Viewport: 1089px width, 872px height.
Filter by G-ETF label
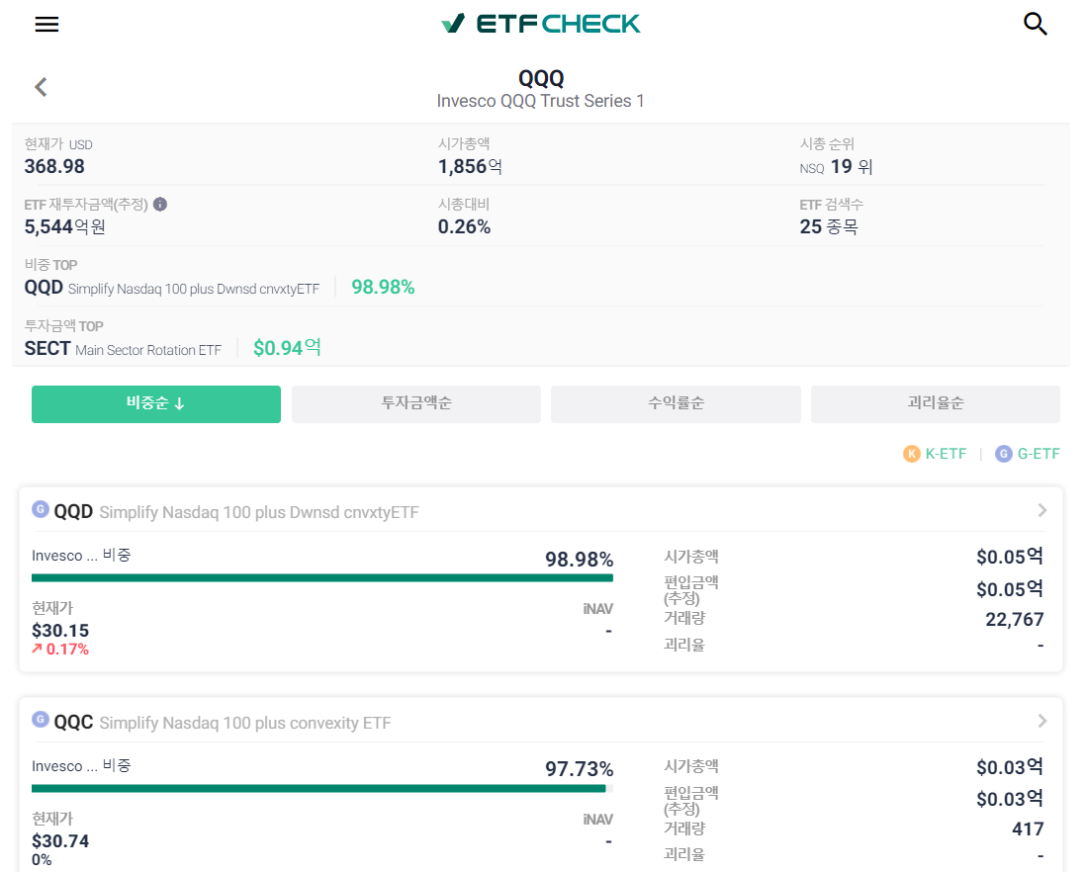tap(1039, 454)
